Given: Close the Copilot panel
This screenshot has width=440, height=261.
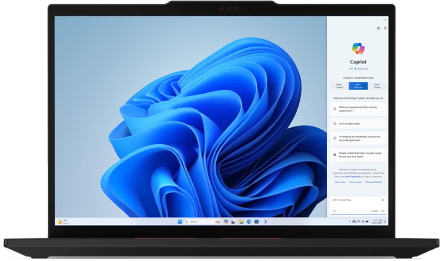Looking at the screenshot, I should click(385, 20).
